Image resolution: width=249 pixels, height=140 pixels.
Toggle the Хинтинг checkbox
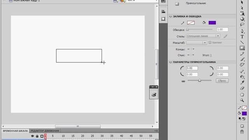(x=210, y=42)
